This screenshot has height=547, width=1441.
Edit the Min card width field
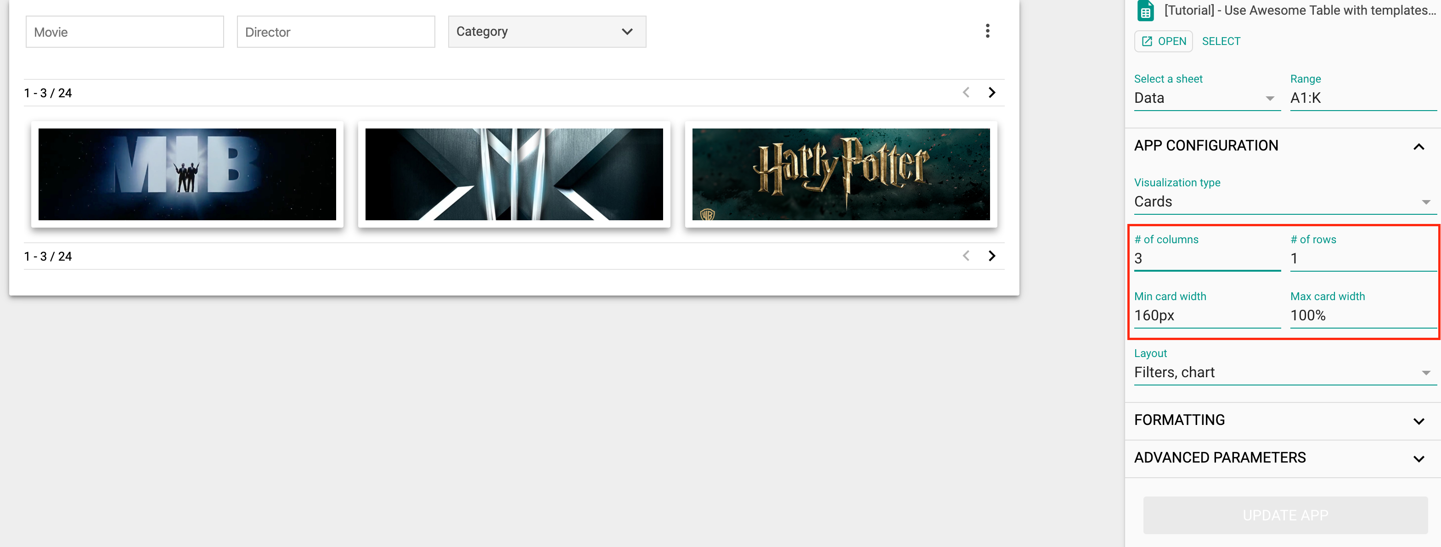tap(1207, 316)
